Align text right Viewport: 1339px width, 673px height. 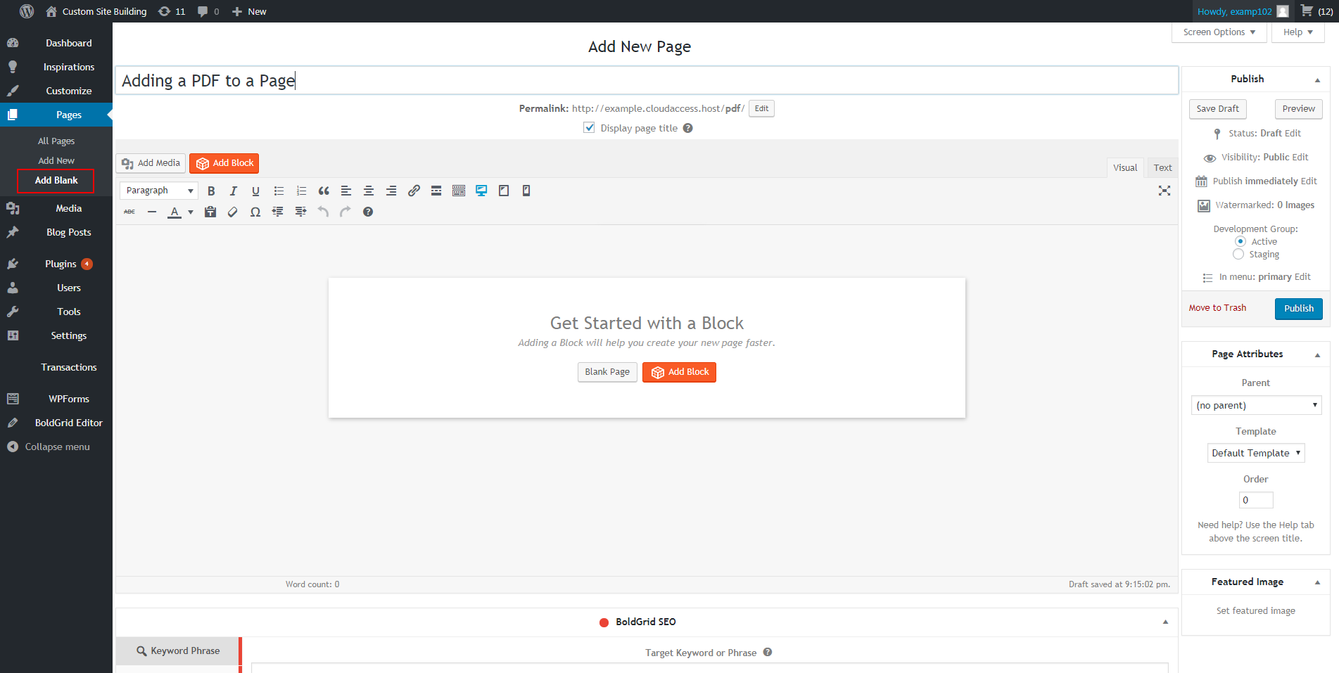coord(391,191)
